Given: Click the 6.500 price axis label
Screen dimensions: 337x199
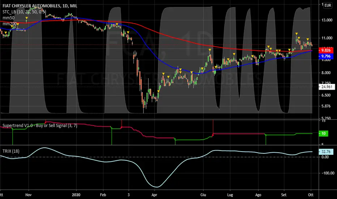Looking at the screenshot, I should (x=326, y=95).
